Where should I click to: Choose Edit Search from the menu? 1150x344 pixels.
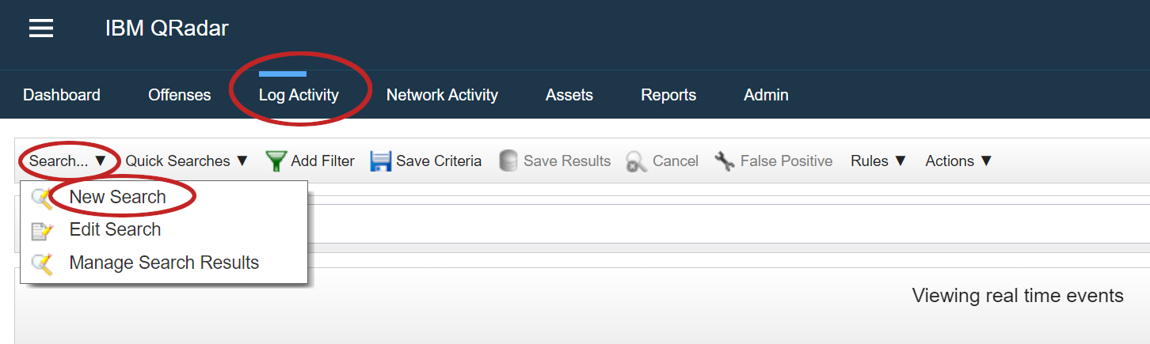115,230
